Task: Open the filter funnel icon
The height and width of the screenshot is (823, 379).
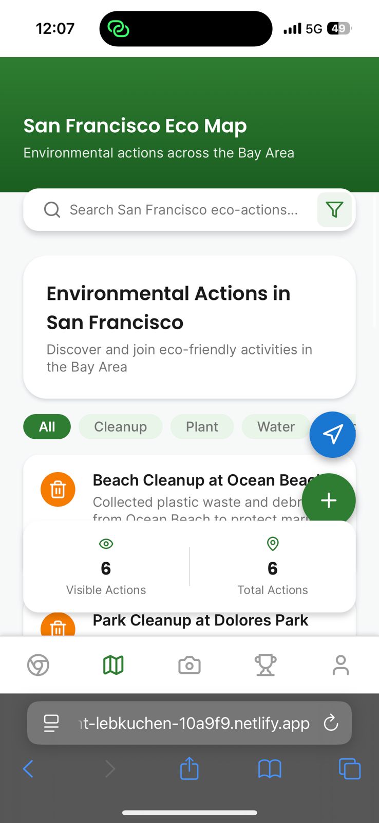Action: [334, 210]
